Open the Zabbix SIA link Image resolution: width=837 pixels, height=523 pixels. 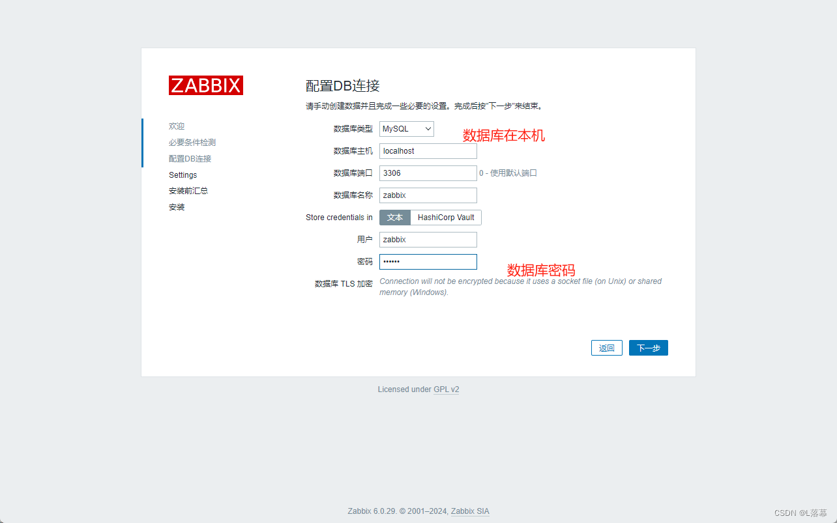(x=470, y=511)
